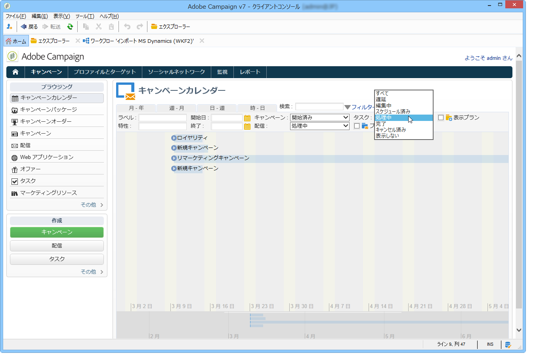Open Web アプリケーション in the sidebar
Image resolution: width=537 pixels, height=362 pixels.
click(x=57, y=157)
